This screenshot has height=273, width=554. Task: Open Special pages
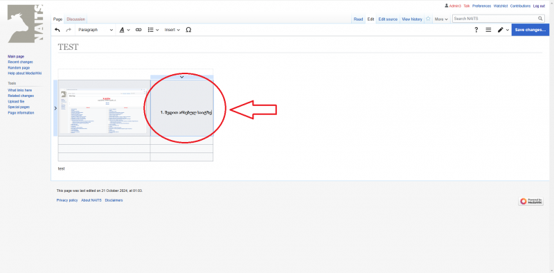point(19,107)
